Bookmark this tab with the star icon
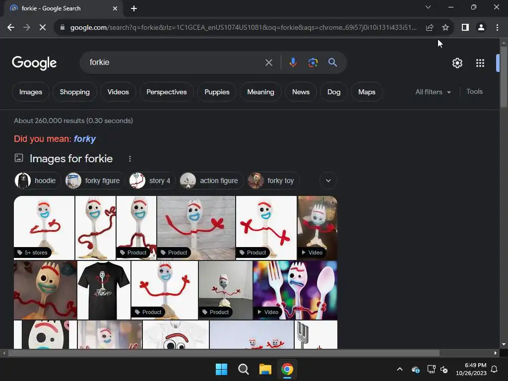Viewport: 508px width, 381px height. tap(445, 28)
